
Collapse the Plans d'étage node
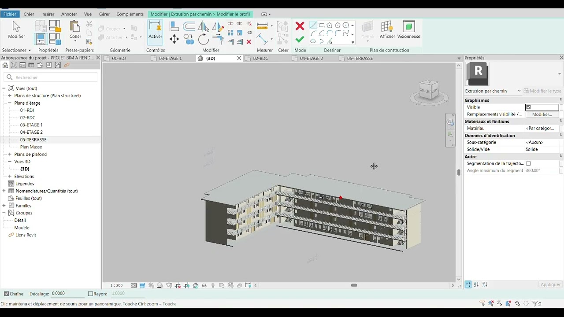click(10, 103)
